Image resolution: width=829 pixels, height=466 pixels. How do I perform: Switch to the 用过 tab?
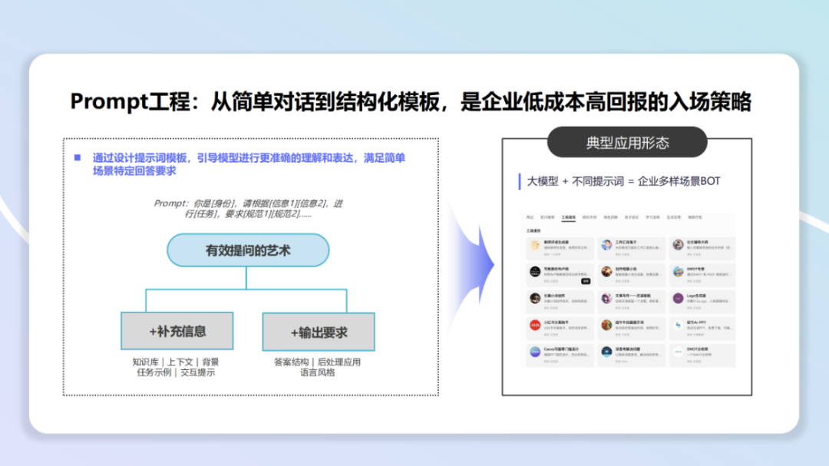click(530, 217)
